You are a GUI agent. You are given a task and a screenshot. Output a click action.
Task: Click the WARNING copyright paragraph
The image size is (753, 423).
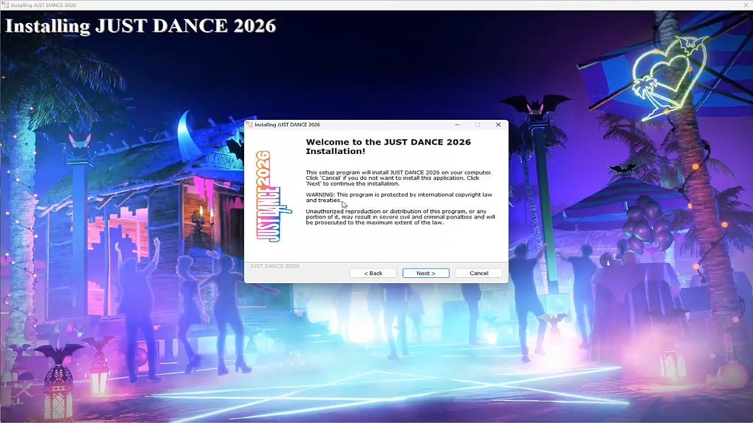[x=398, y=197]
